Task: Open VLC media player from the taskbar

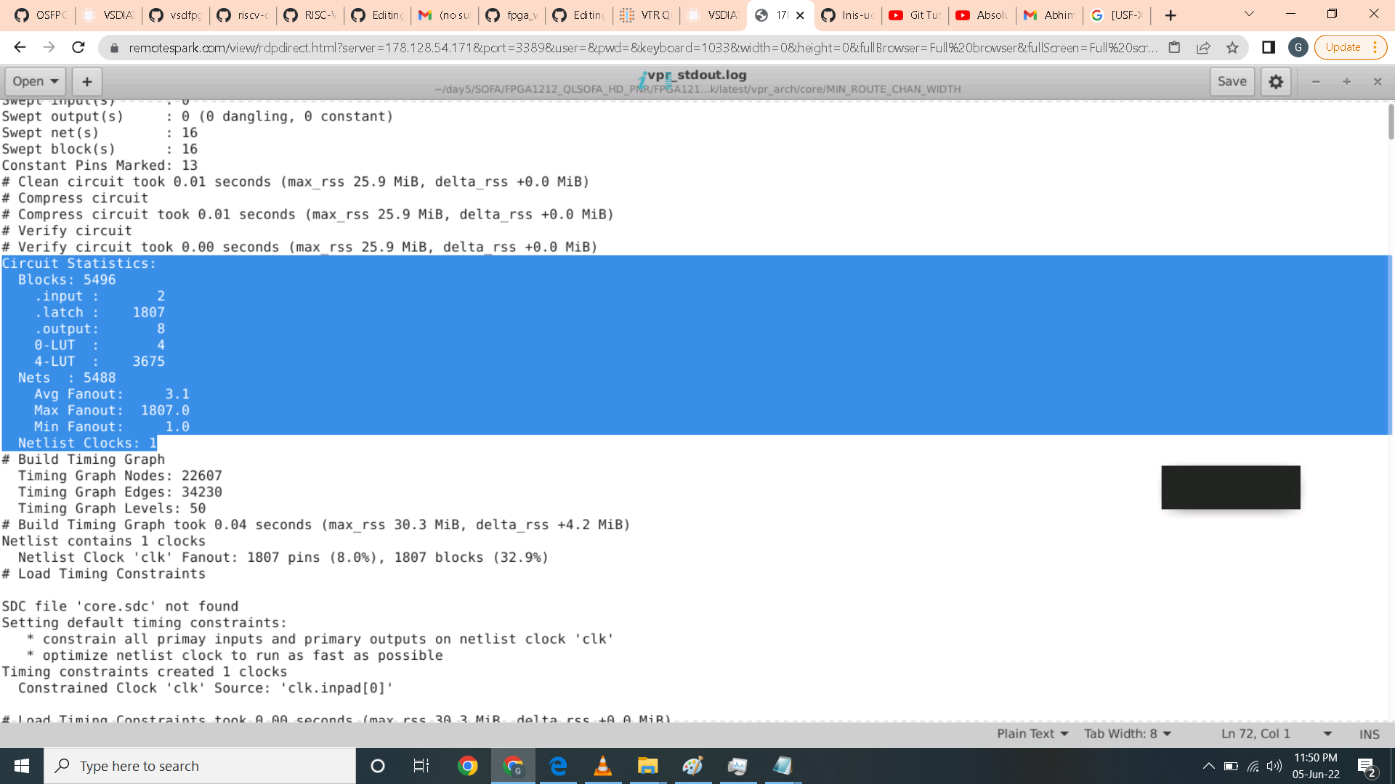Action: (x=602, y=766)
